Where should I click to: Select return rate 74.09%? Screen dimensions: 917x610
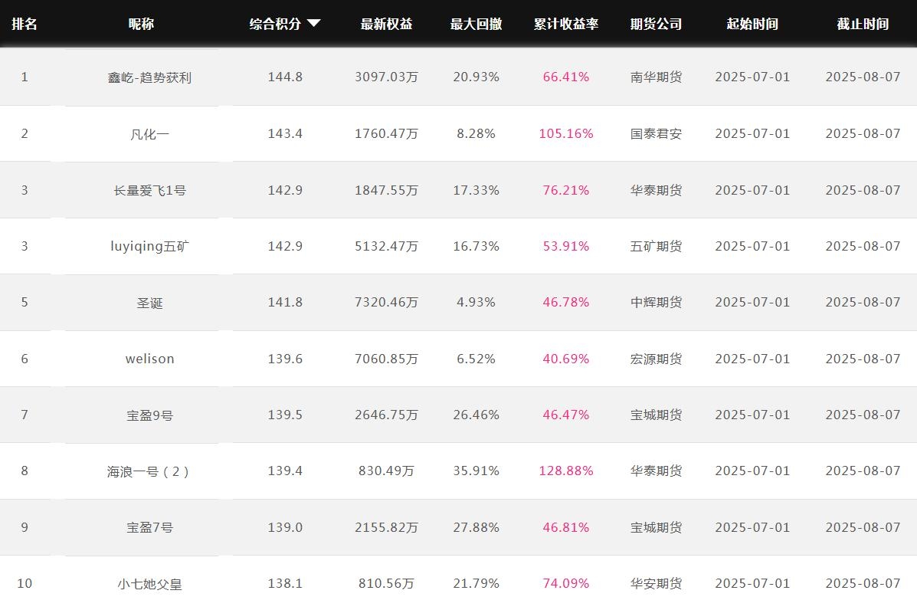click(566, 583)
